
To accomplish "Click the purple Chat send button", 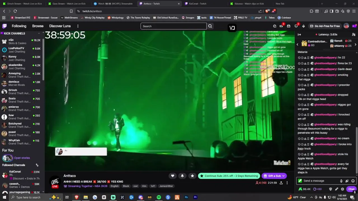I will point(351,189).
